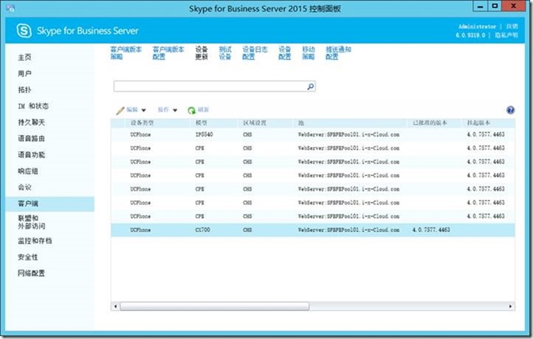Select the row with model CX700
This screenshot has width=533, height=339.
tap(312, 230)
